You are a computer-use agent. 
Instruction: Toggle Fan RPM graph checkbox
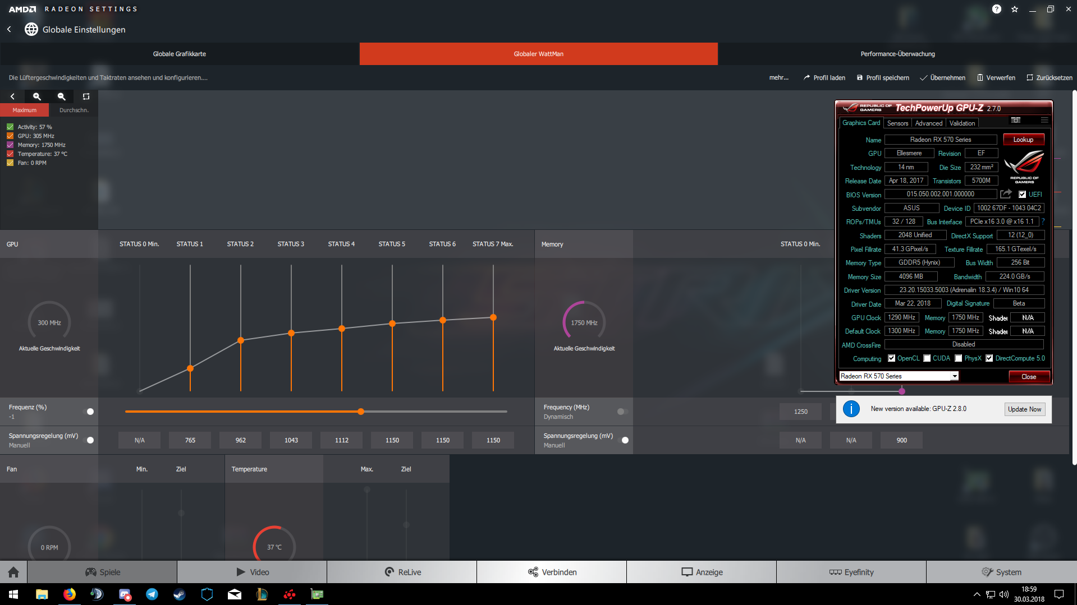tap(10, 163)
